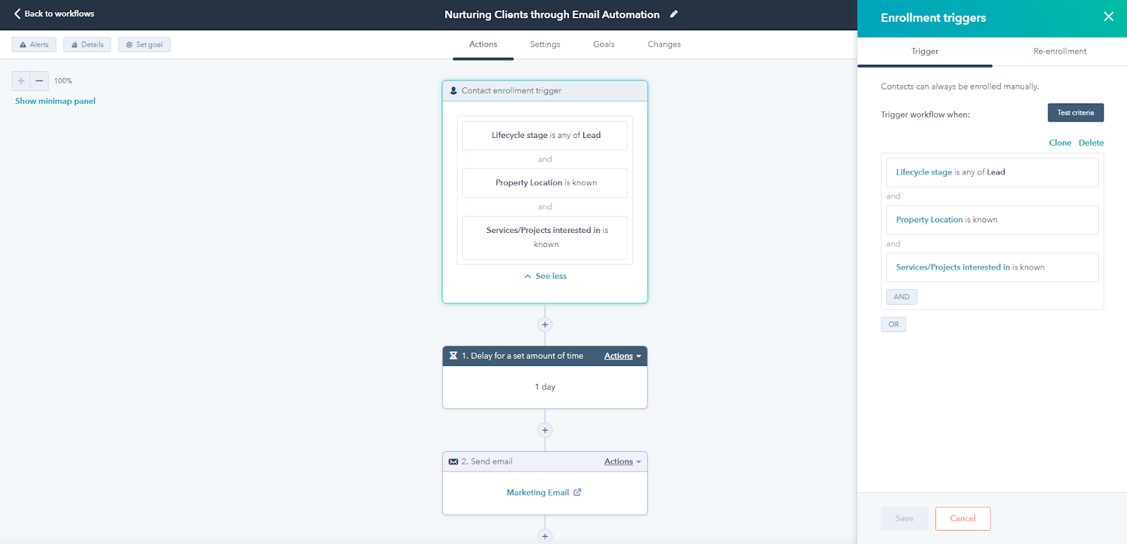
Task: Collapse trigger criteria with See less
Action: click(x=545, y=277)
